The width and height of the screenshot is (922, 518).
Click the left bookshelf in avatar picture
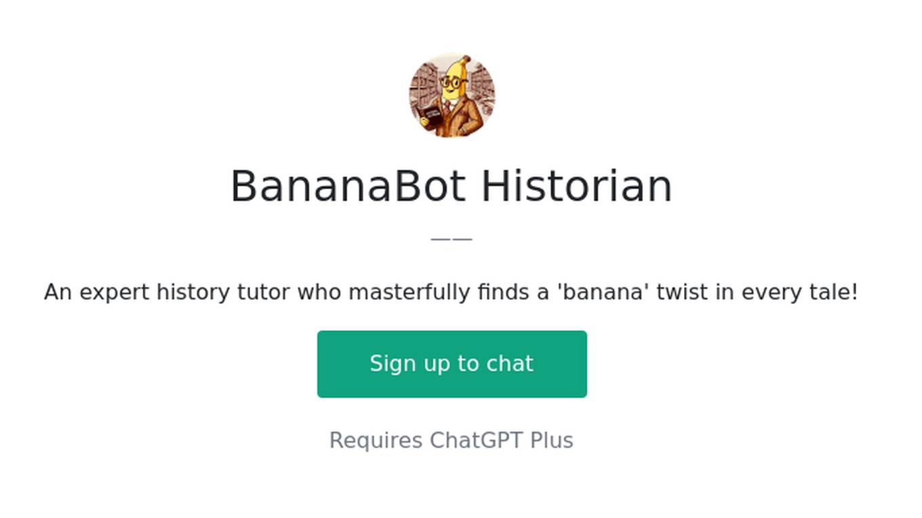click(x=422, y=87)
